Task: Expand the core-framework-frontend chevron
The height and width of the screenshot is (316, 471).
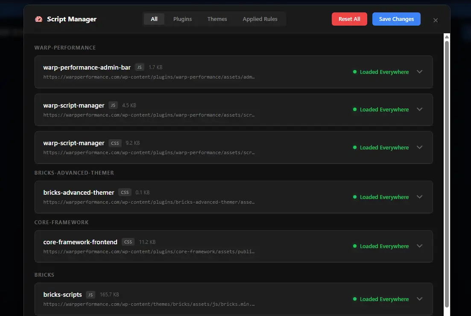Action: tap(419, 246)
